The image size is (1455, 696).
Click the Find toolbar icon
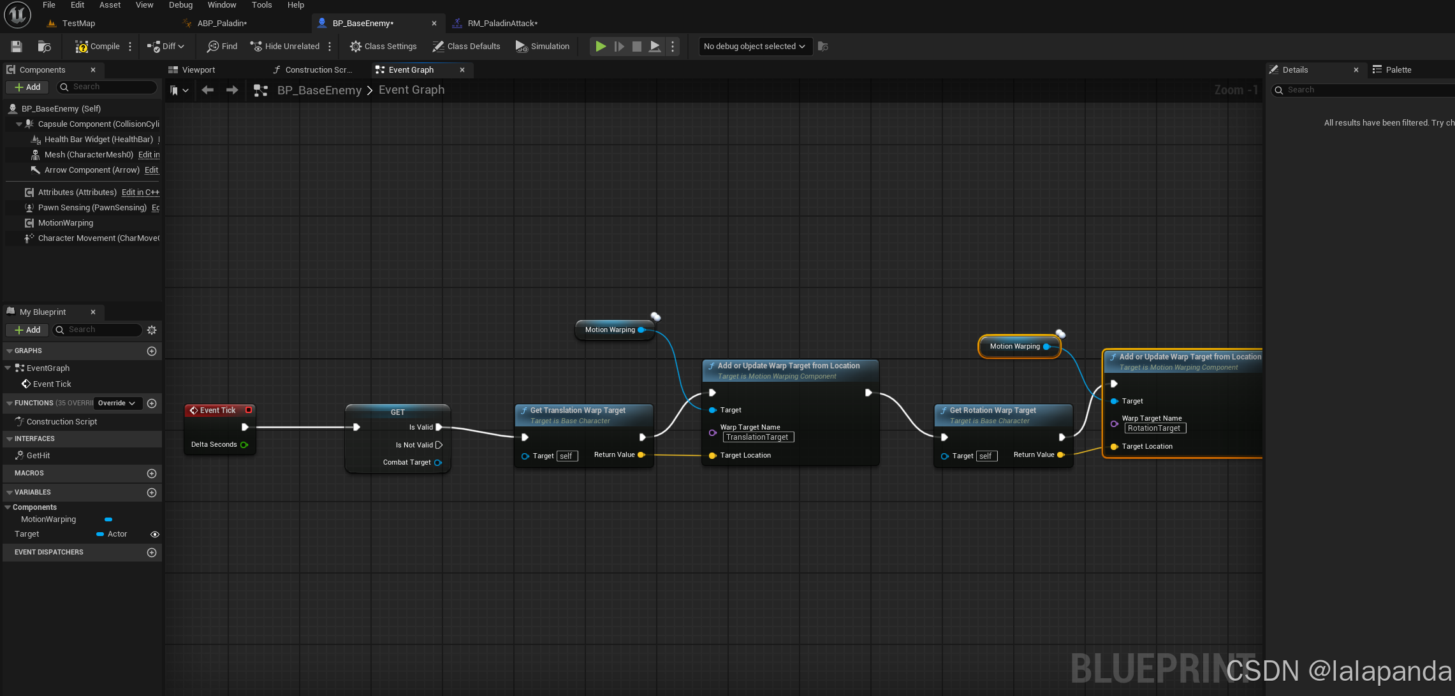click(x=222, y=47)
